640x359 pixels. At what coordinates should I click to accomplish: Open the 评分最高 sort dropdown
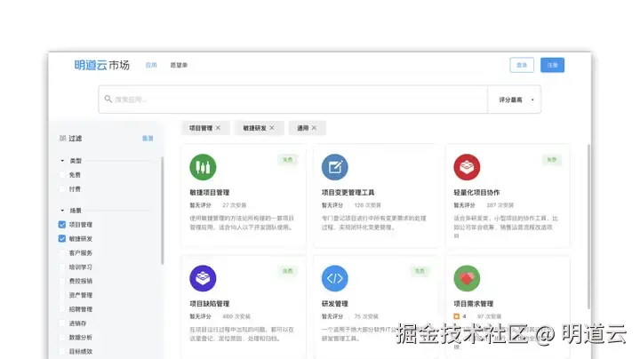515,100
